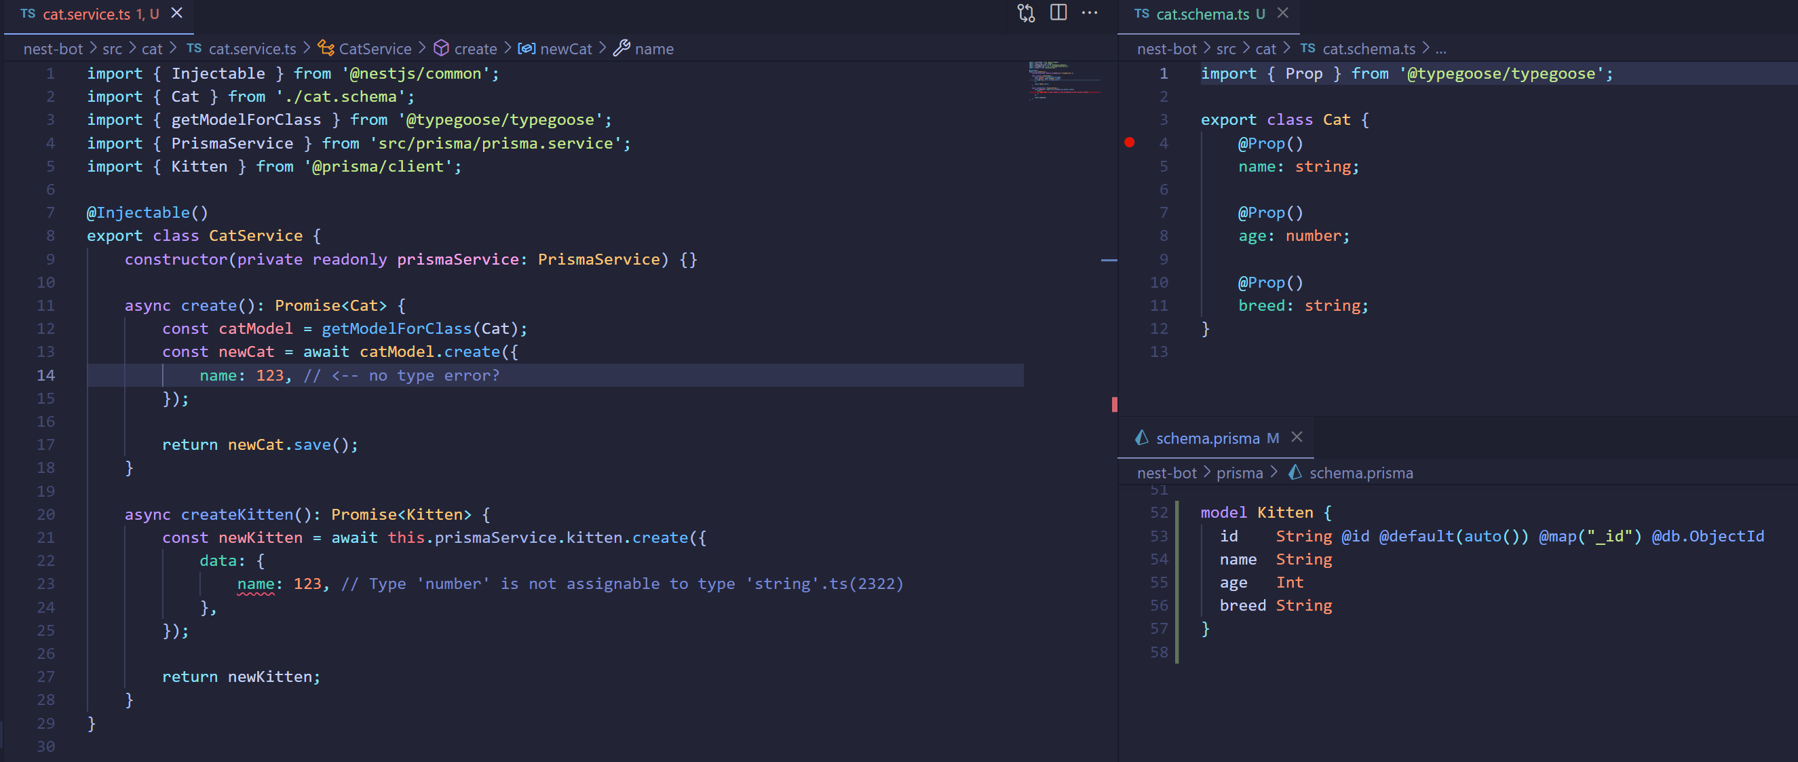1798x762 pixels.
Task: Click the Open Changes diff icon
Action: click(1026, 13)
